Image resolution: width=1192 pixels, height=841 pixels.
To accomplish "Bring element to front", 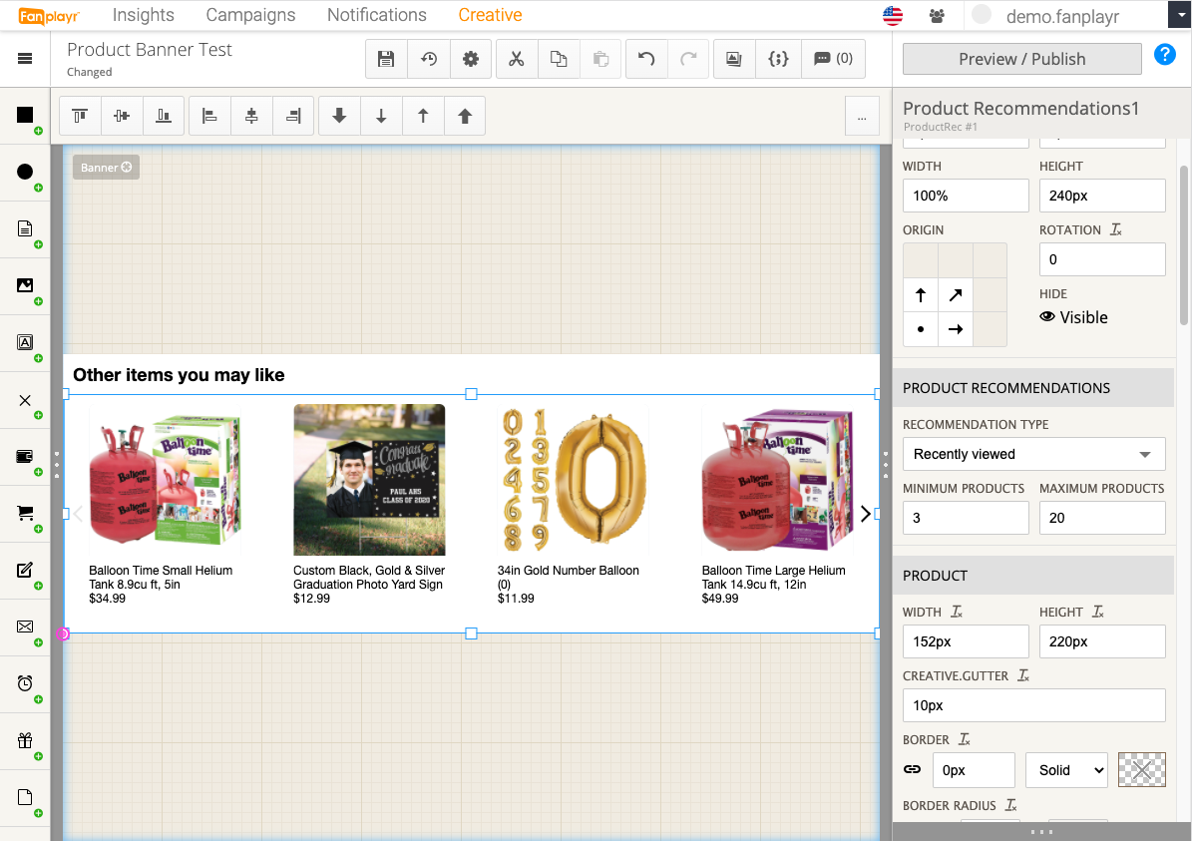I will (465, 116).
